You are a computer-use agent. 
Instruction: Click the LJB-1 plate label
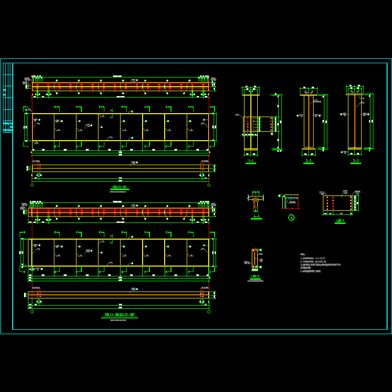(340, 221)
